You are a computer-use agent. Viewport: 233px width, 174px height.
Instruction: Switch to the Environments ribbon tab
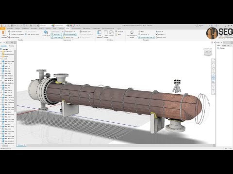[x=76, y=29]
